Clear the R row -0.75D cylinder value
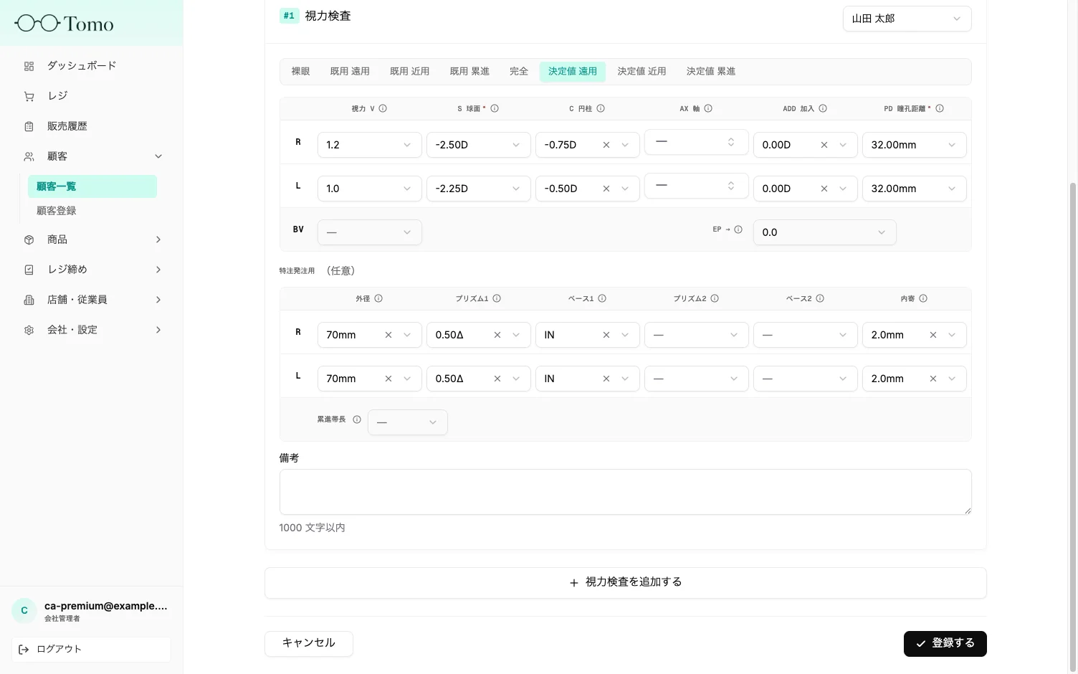 [x=606, y=145]
